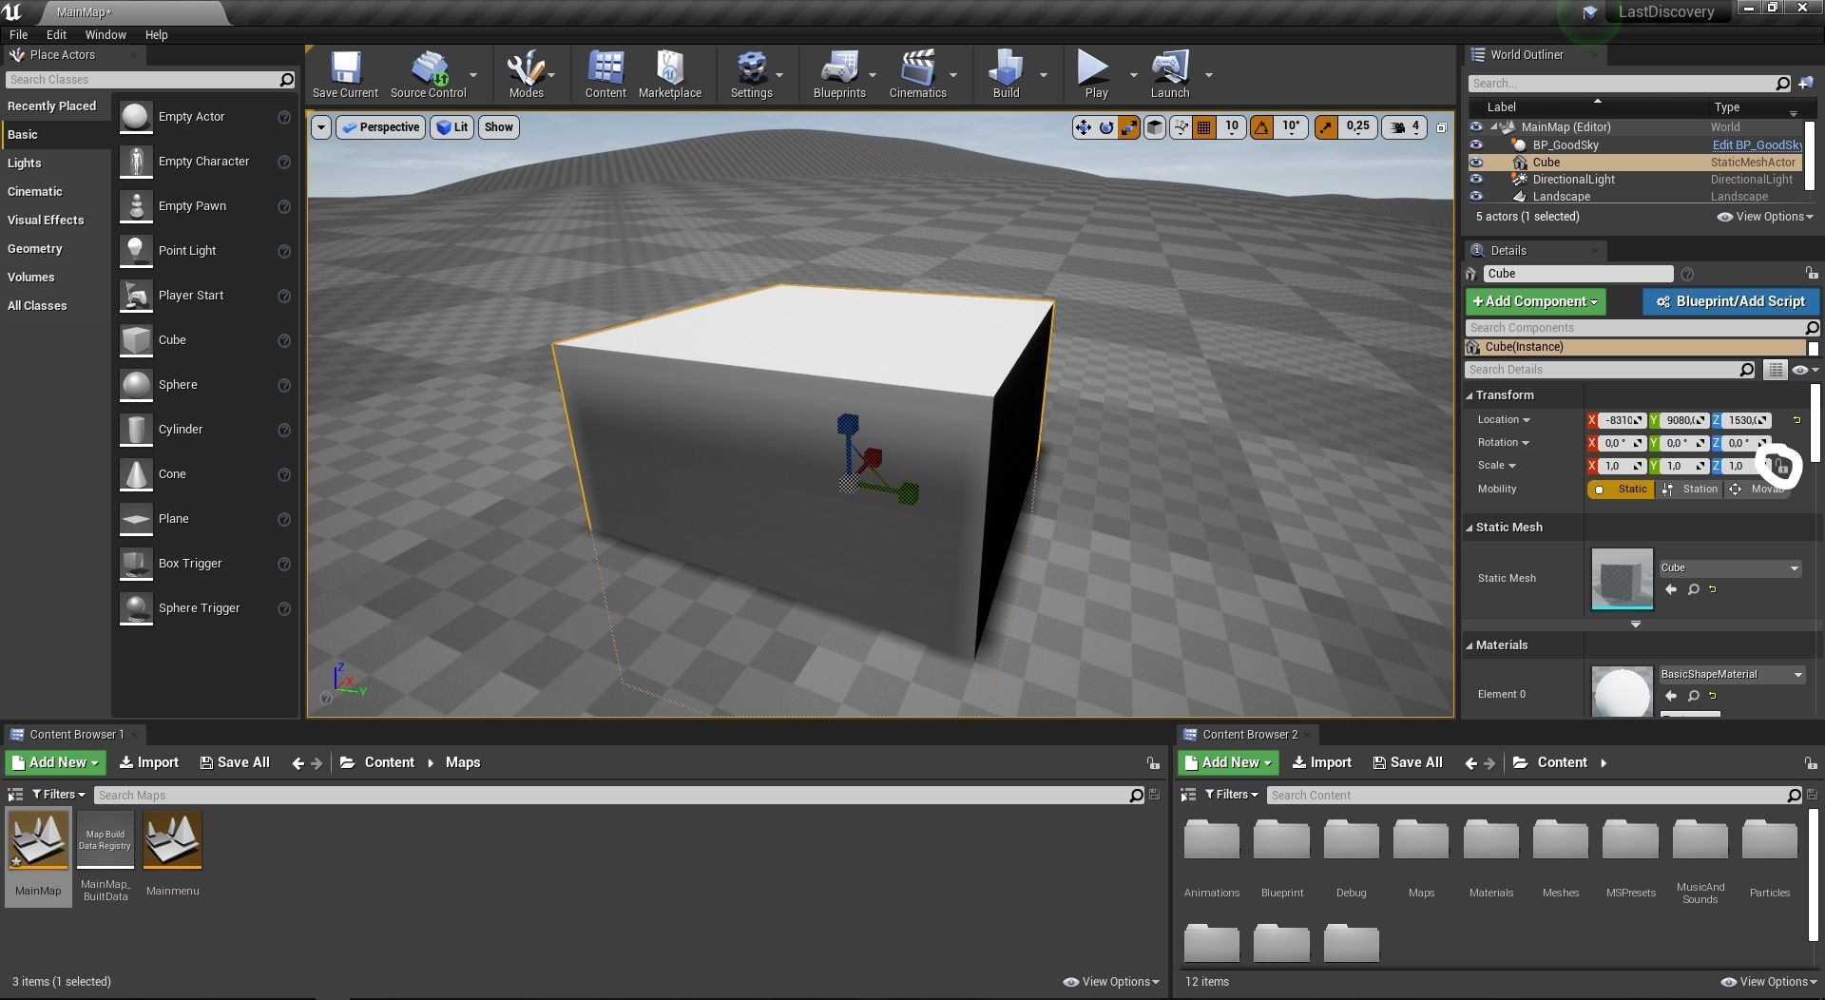Open the Add Component dropdown
1825x1000 pixels.
pos(1535,302)
